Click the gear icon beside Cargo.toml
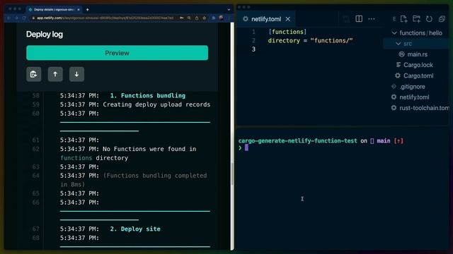This screenshot has height=254, width=453. (398, 75)
